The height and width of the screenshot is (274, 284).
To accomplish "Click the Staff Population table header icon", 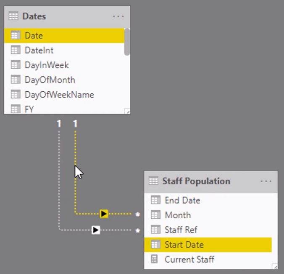I will click(x=153, y=181).
